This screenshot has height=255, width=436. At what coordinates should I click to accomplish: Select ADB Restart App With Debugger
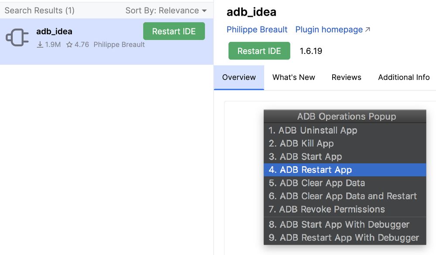point(344,238)
